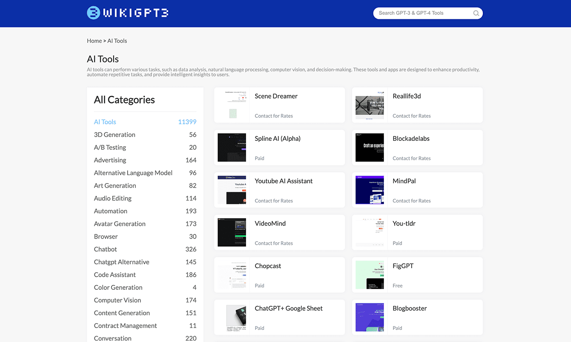Viewport: 571px width, 342px height.
Task: Click Contact for Rates under Scene Dreamer
Action: coord(274,116)
